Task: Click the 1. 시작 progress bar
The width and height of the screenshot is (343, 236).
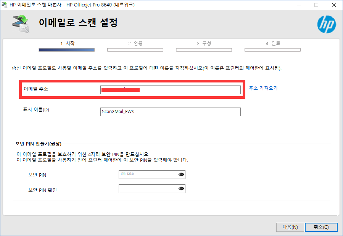Action: coord(67,50)
